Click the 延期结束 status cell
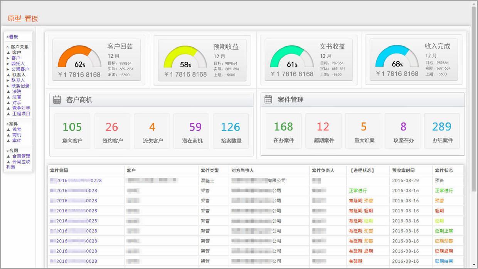478x269 pixels. [444, 261]
